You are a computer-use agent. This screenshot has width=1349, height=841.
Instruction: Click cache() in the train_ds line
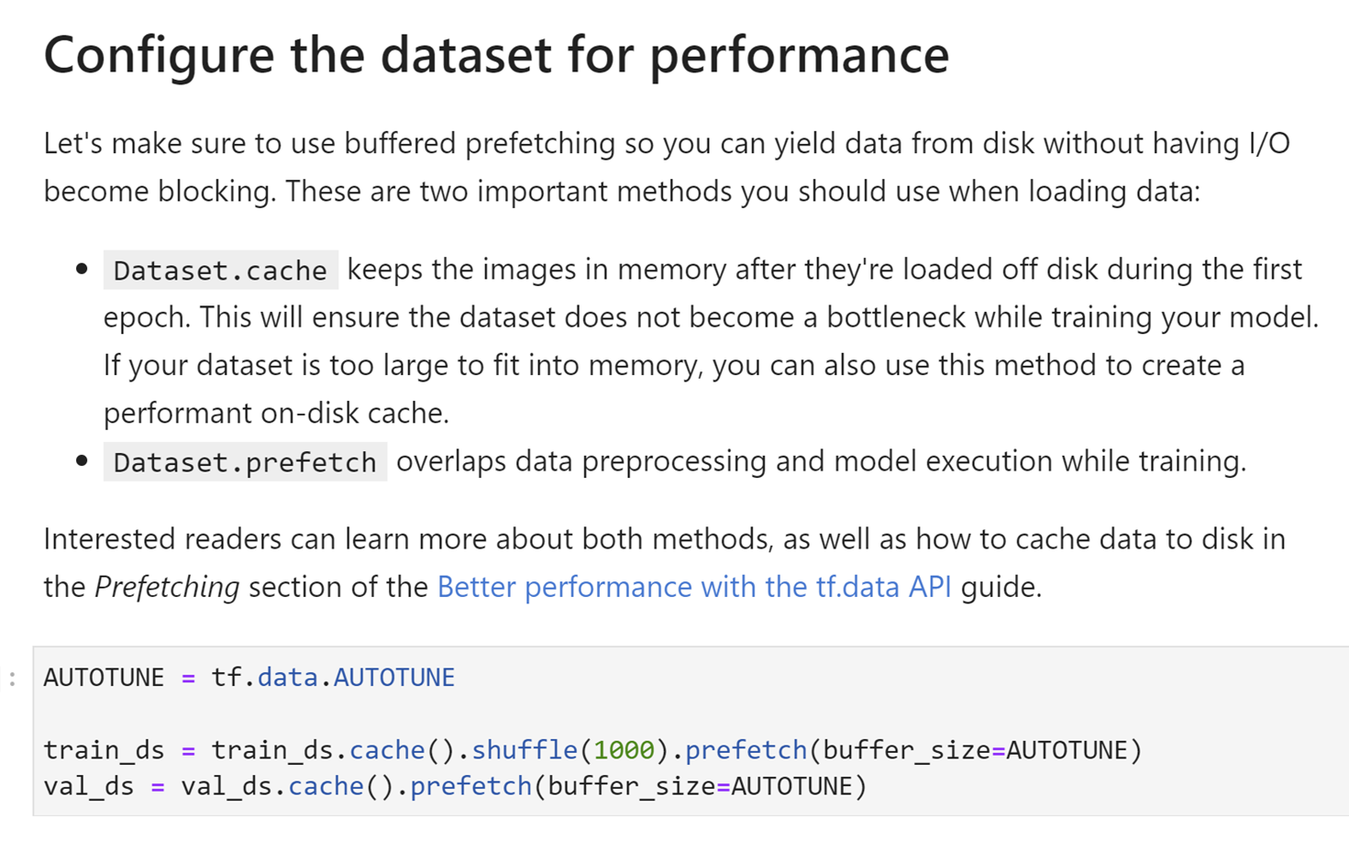(403, 750)
